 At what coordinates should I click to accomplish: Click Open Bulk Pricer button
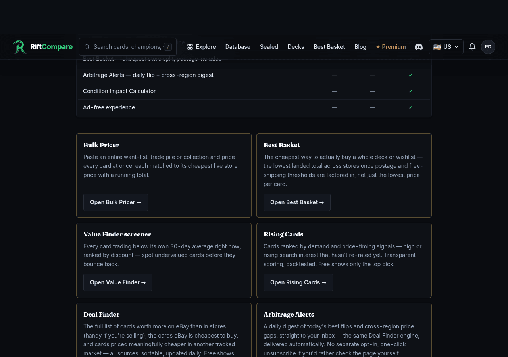click(115, 202)
